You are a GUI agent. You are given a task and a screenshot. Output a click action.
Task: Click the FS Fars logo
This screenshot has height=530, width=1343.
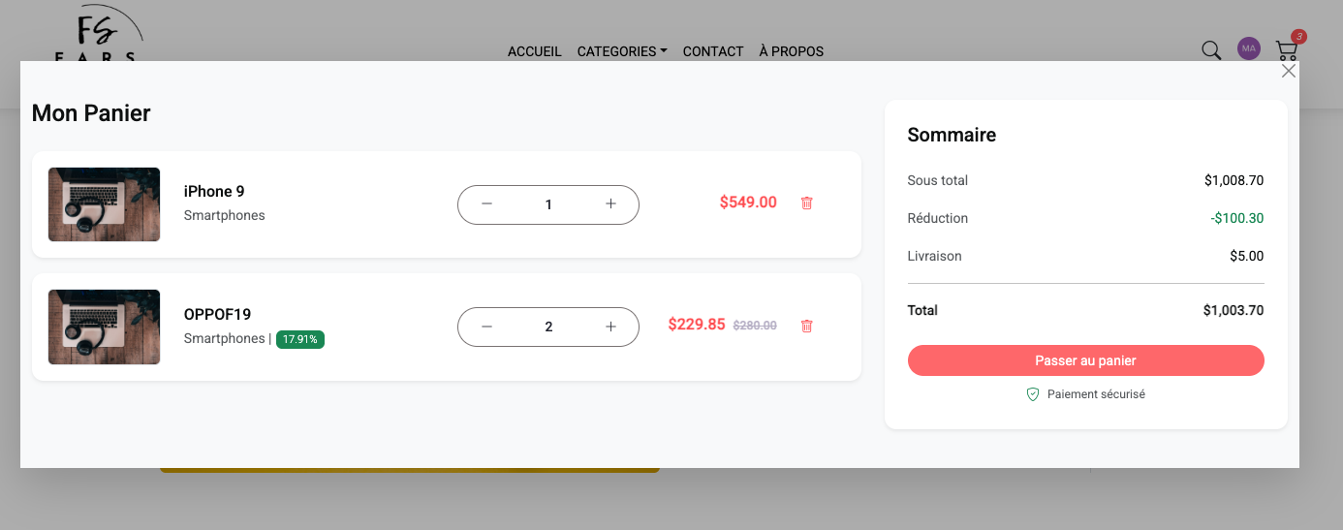[x=97, y=34]
